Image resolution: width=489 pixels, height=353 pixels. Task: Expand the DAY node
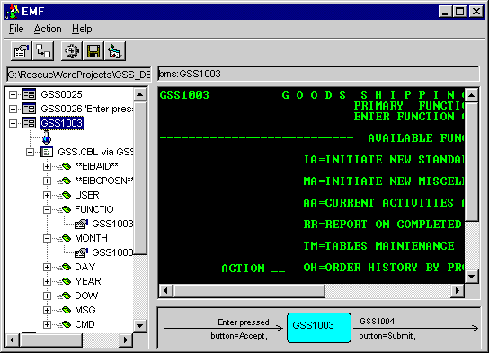47,268
